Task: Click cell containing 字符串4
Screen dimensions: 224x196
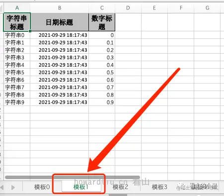Action: pos(17,65)
